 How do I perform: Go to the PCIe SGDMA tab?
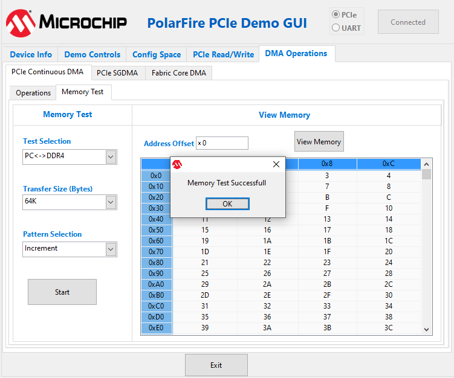[117, 73]
